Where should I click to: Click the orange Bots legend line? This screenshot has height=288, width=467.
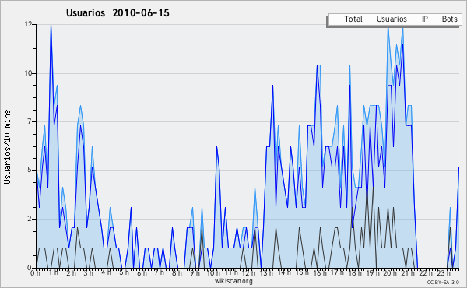434,19
